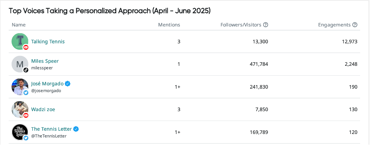Click the Wadzi zoe YouTube badge icon
The width and height of the screenshot is (370, 145).
tap(26, 115)
